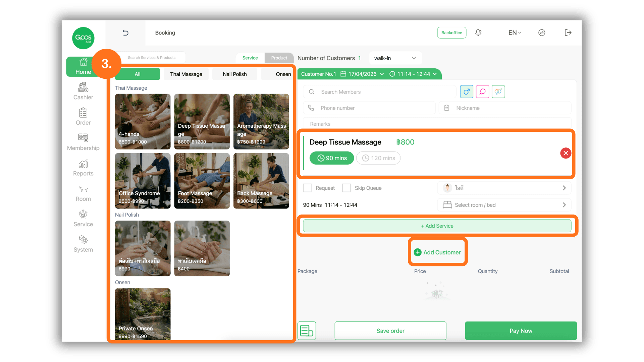Click the + Add Service button
Screen dimensions: 644x362
pos(437,226)
